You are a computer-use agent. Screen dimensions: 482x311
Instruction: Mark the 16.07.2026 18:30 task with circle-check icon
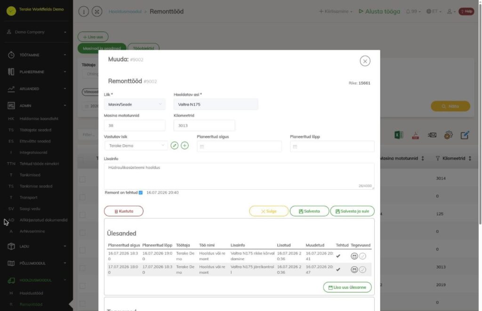coord(363,256)
